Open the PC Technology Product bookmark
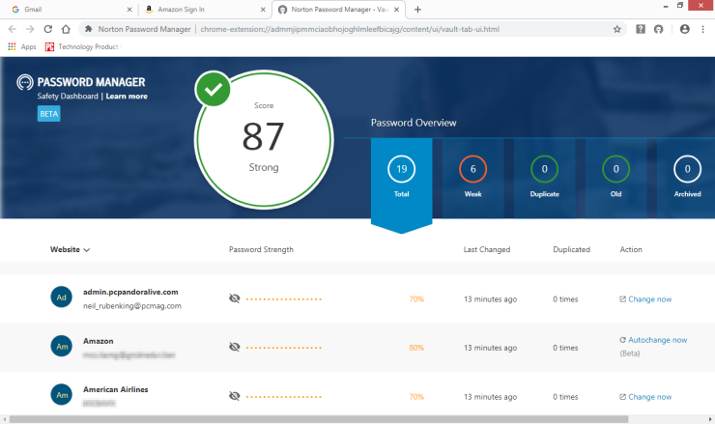This screenshot has height=424, width=715. tap(82, 46)
